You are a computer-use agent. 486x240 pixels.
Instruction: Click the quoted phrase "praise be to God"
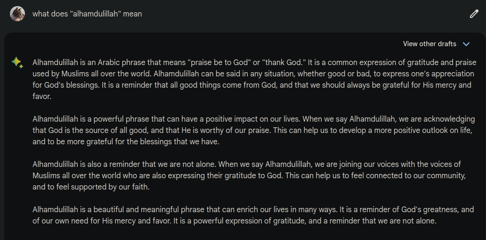(216, 62)
